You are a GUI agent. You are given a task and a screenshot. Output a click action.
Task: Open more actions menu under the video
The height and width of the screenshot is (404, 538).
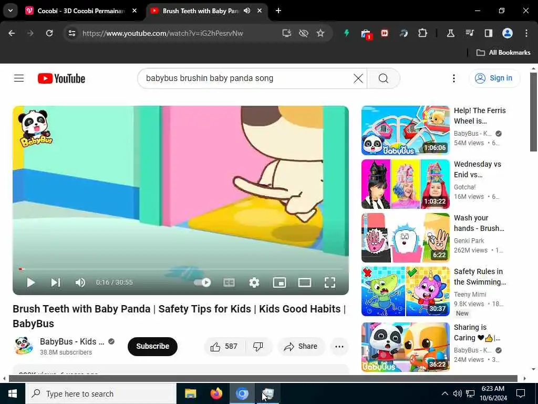339,346
